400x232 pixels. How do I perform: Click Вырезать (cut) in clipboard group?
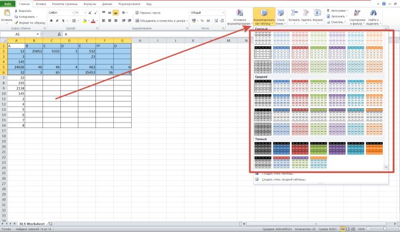click(23, 11)
